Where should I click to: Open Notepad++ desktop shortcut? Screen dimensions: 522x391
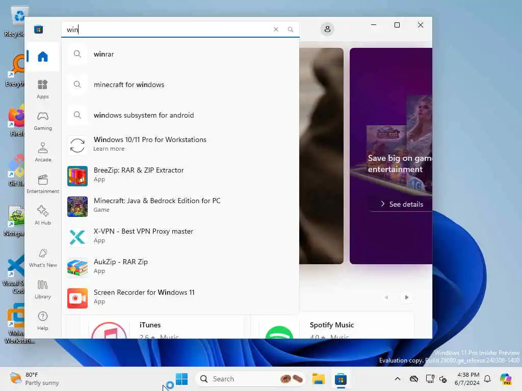coord(15,220)
